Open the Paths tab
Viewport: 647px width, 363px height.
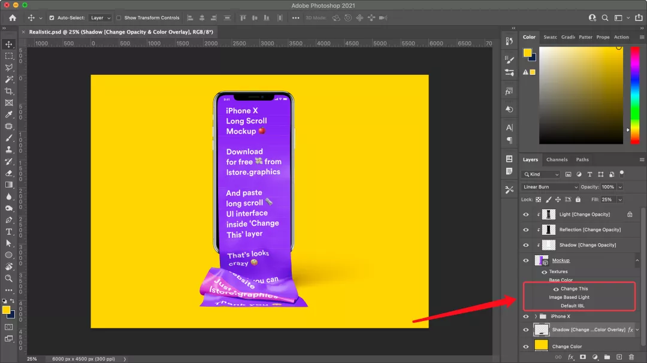coord(582,160)
